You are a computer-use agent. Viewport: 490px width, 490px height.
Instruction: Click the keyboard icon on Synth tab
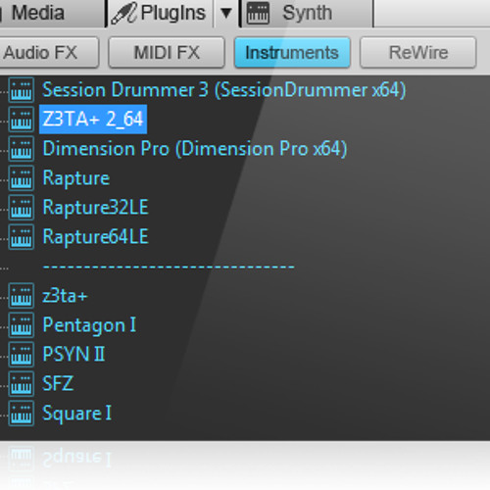point(258,14)
